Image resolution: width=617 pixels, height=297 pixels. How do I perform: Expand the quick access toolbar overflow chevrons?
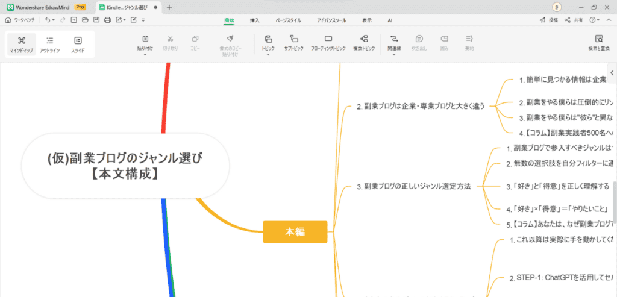[x=143, y=20]
